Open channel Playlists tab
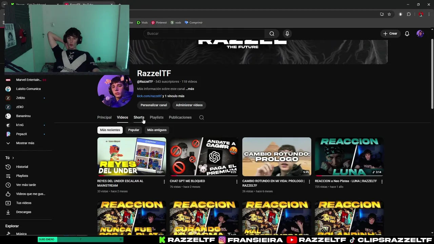Image resolution: width=434 pixels, height=244 pixels. 157,117
